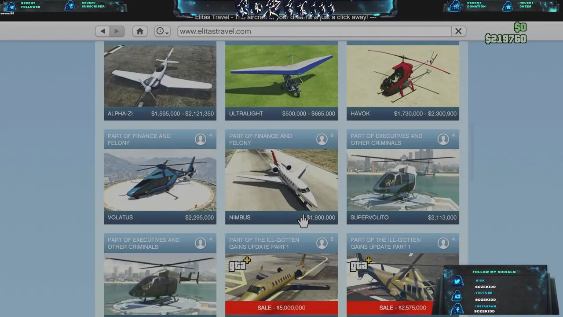The image size is (563, 317).
Task: Click the Volatus passenger capacity icon
Action: coord(201,139)
